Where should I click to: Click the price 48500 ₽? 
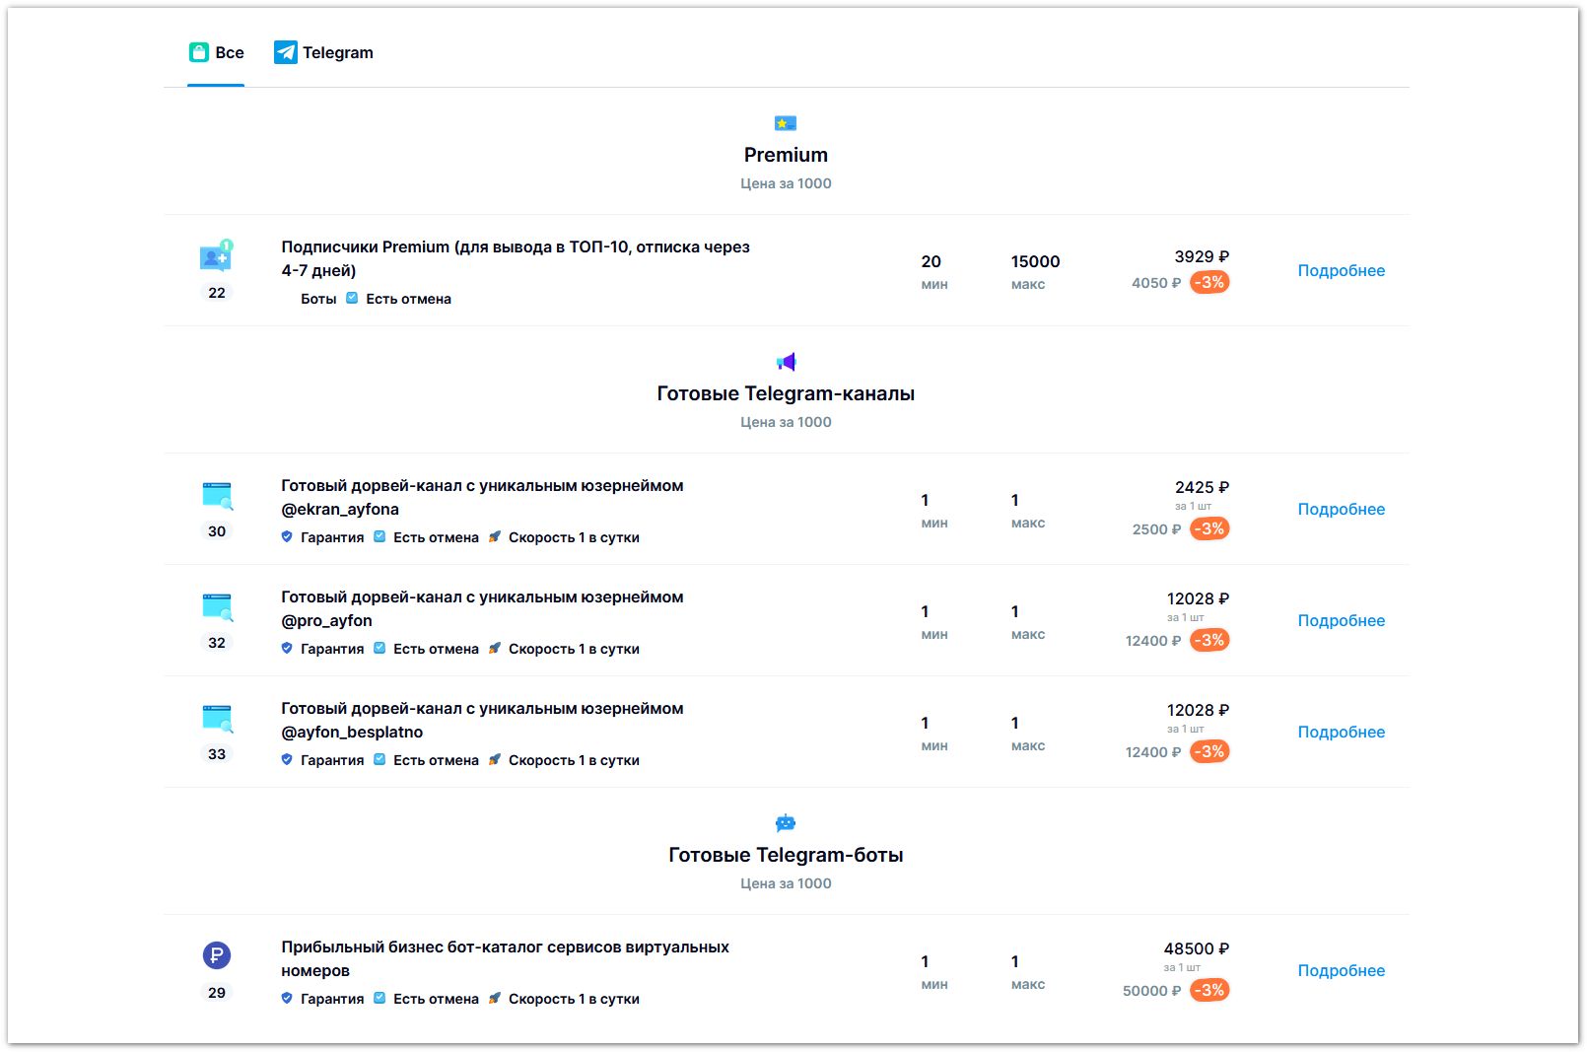pos(1197,949)
